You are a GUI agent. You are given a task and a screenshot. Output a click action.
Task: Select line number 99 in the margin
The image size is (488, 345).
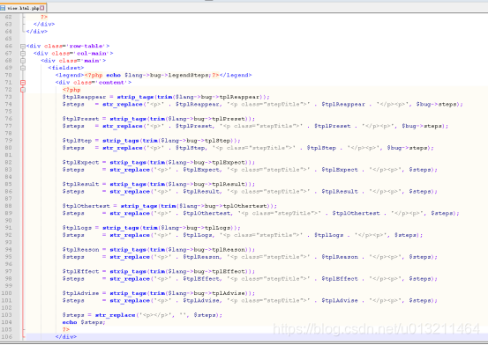[9, 286]
